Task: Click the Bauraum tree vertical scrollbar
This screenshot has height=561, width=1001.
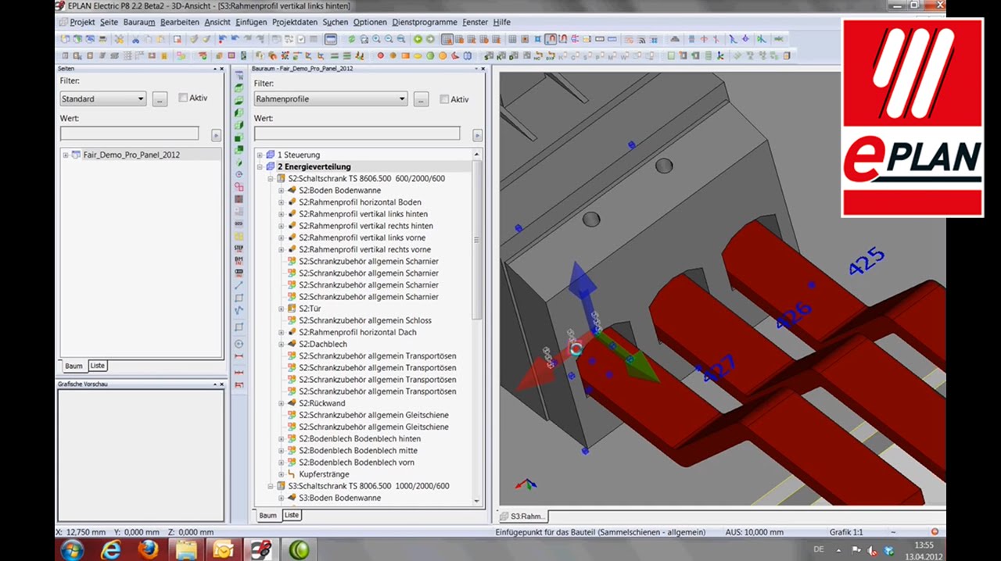Action: point(477,327)
